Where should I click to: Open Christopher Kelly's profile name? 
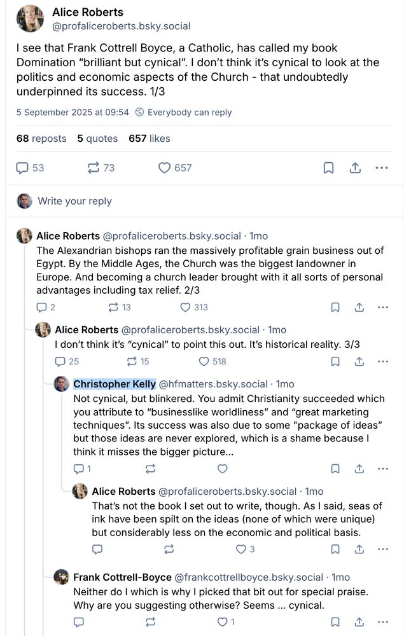[x=115, y=384]
